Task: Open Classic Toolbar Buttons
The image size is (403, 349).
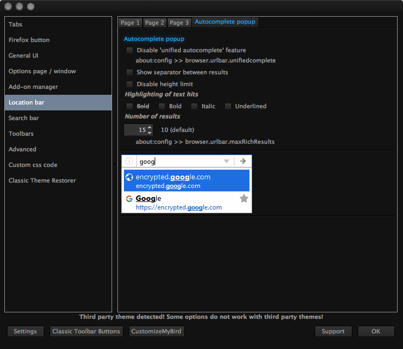Action: (86, 332)
